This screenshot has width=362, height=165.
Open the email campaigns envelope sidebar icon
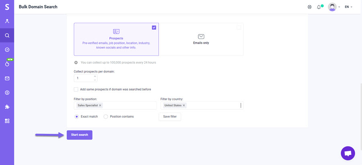click(x=7, y=78)
